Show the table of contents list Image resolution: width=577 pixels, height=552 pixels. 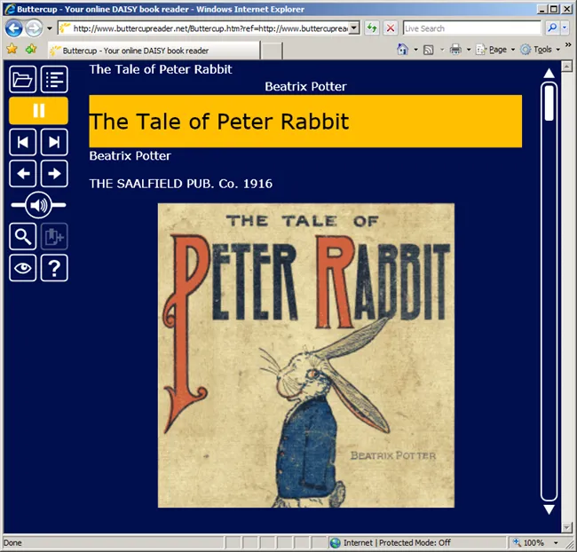pos(55,79)
